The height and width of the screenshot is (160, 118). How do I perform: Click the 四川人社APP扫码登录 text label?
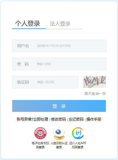[x=78, y=145]
